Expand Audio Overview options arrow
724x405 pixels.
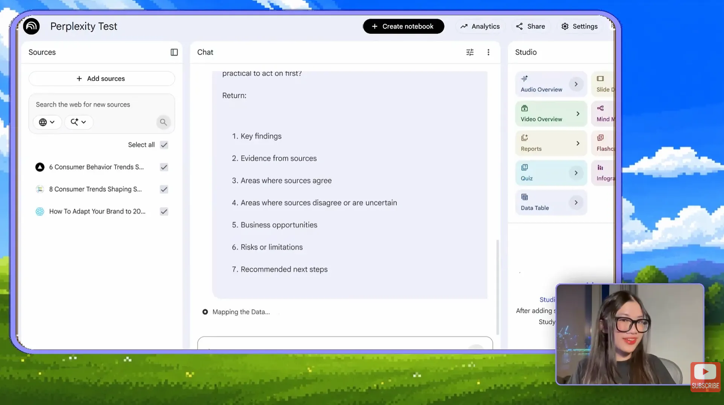576,84
